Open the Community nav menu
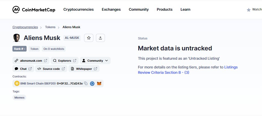This screenshot has width=262, height=116. (139, 10)
